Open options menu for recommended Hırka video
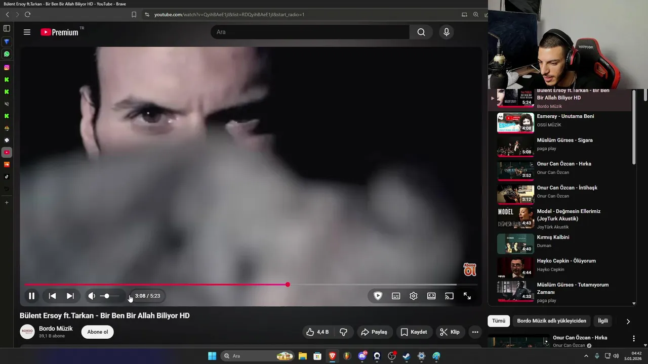 click(634, 338)
